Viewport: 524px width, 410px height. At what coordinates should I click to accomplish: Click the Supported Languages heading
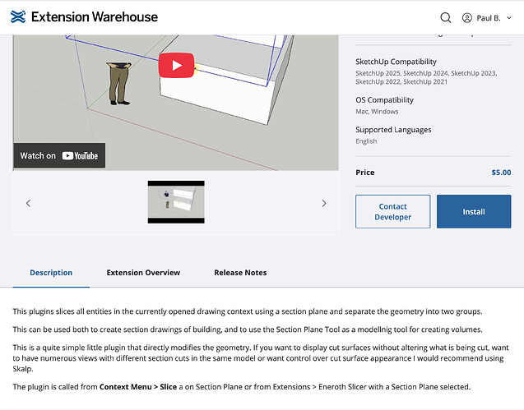393,130
